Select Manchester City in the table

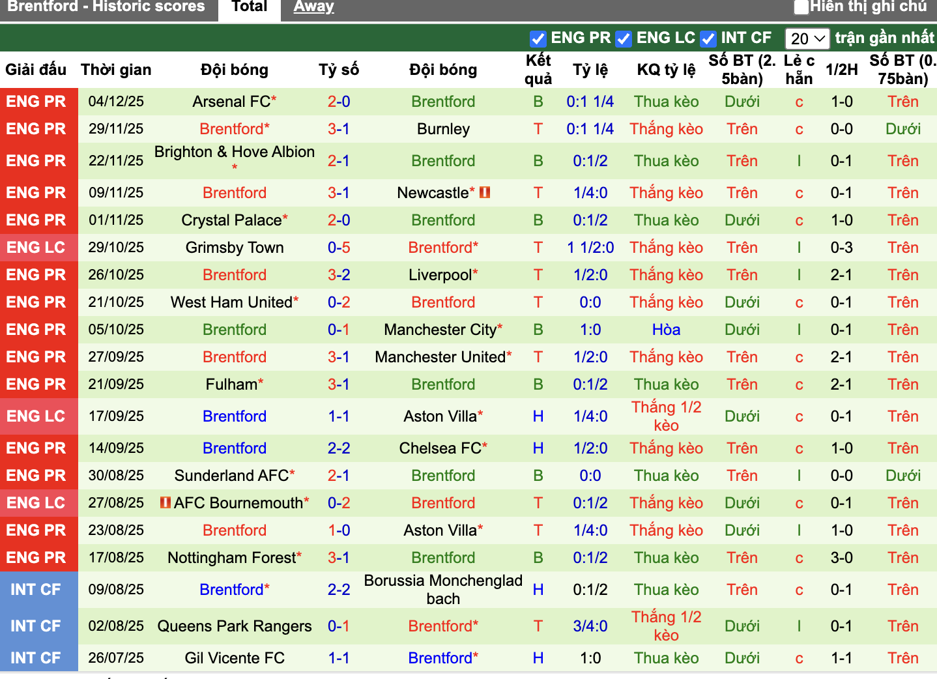click(x=440, y=330)
